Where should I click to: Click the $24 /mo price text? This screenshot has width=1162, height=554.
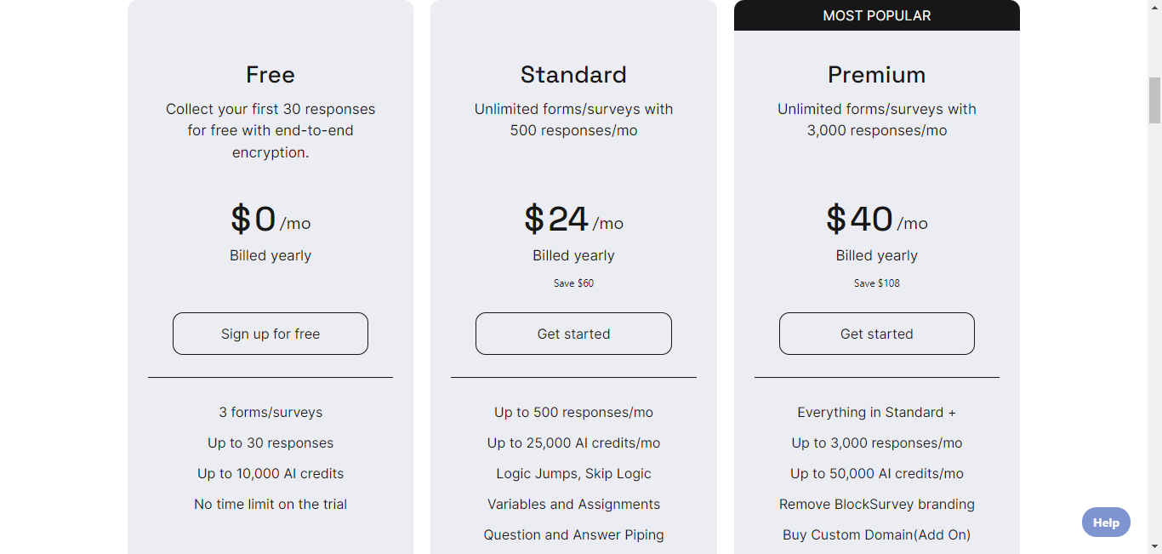pos(573,220)
